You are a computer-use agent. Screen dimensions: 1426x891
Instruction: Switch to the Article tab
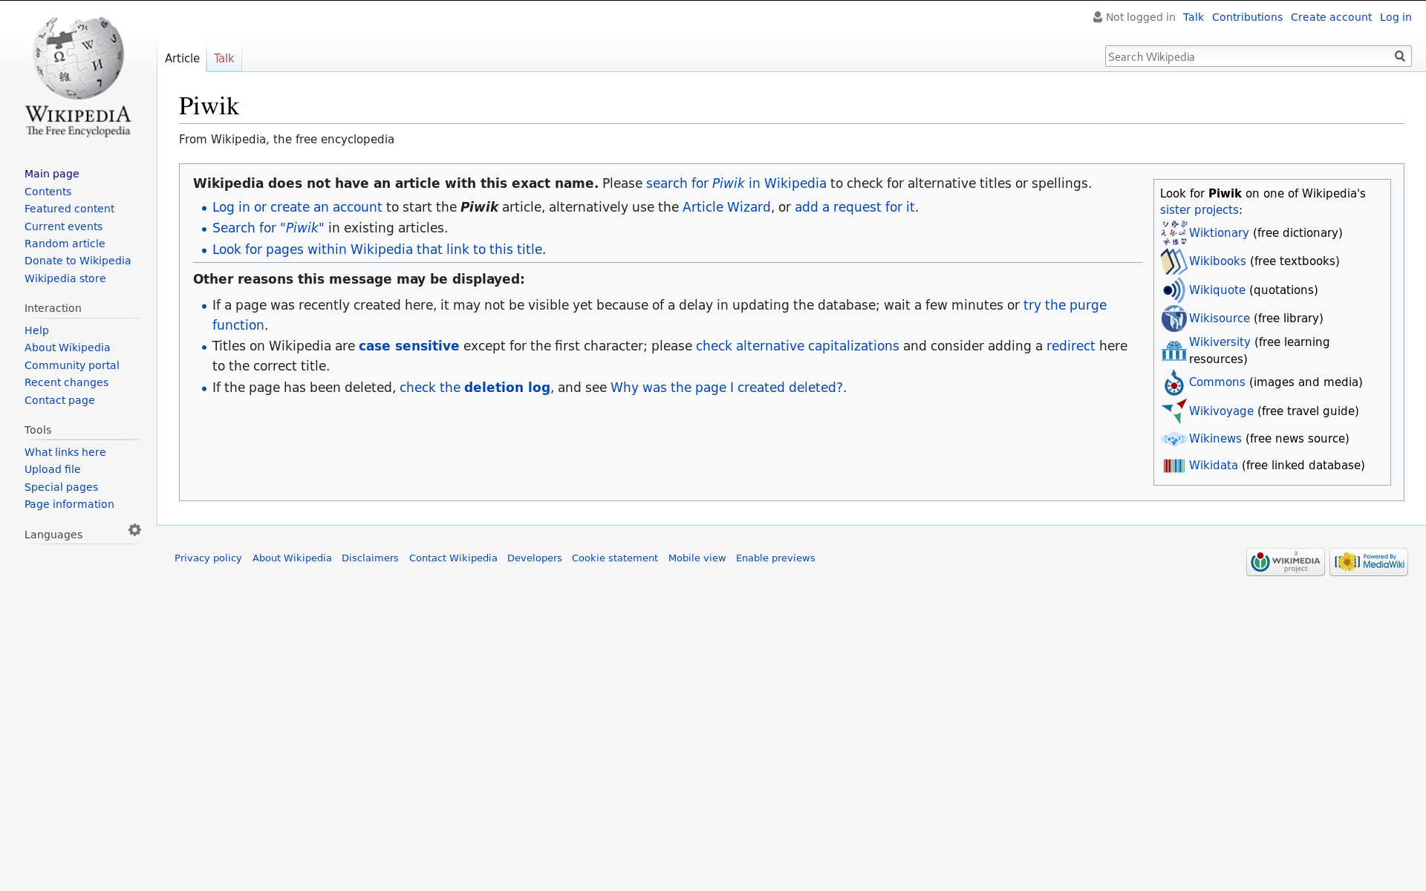coord(182,58)
